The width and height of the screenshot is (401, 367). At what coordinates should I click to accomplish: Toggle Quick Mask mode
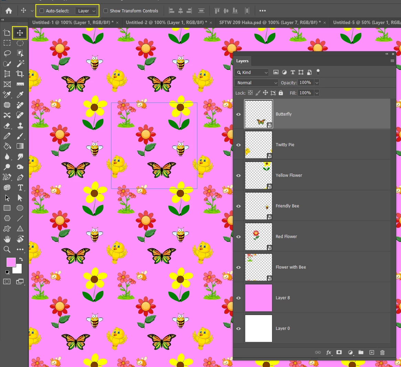(7, 282)
